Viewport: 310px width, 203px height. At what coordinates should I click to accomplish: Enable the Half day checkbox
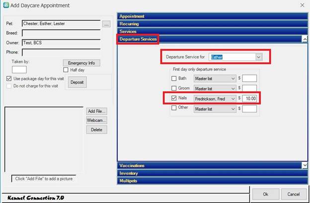pos(66,70)
